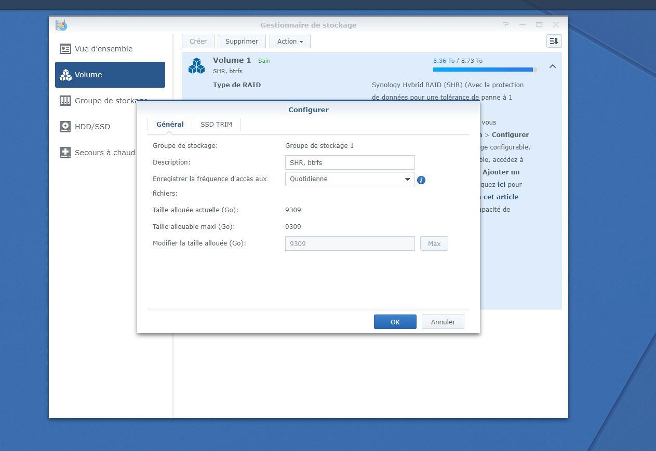Viewport: 656px width, 451px height.
Task: Click the Description text field
Action: pyautogui.click(x=350, y=162)
